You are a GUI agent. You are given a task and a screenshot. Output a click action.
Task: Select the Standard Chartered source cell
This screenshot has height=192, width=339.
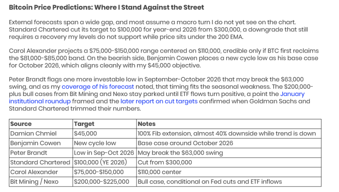(x=41, y=162)
